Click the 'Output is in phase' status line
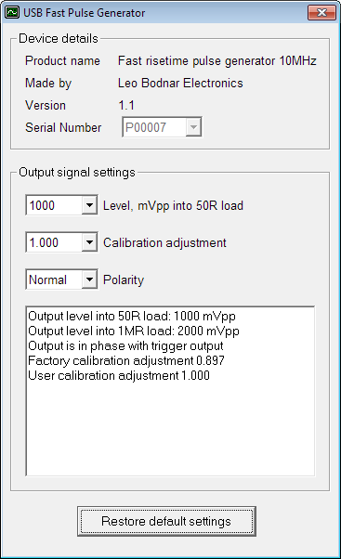 pyautogui.click(x=125, y=345)
